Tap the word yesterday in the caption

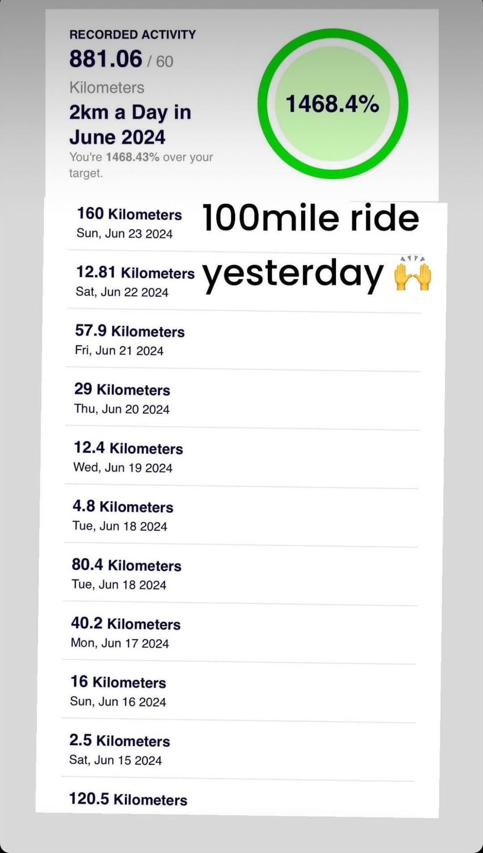293,274
